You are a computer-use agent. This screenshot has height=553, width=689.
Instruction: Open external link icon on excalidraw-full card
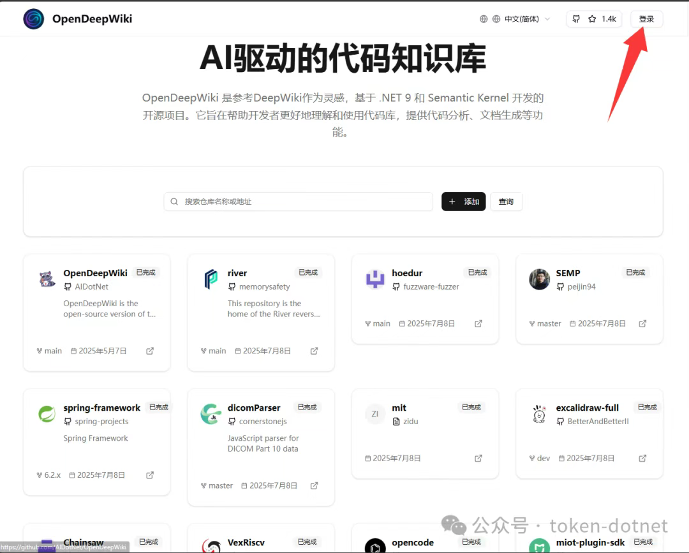(642, 459)
